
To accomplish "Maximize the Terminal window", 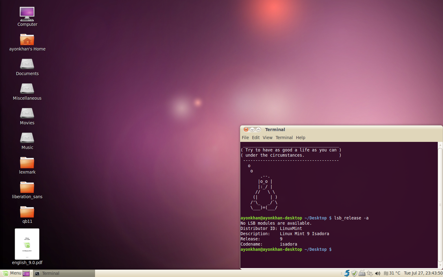I will [258, 130].
